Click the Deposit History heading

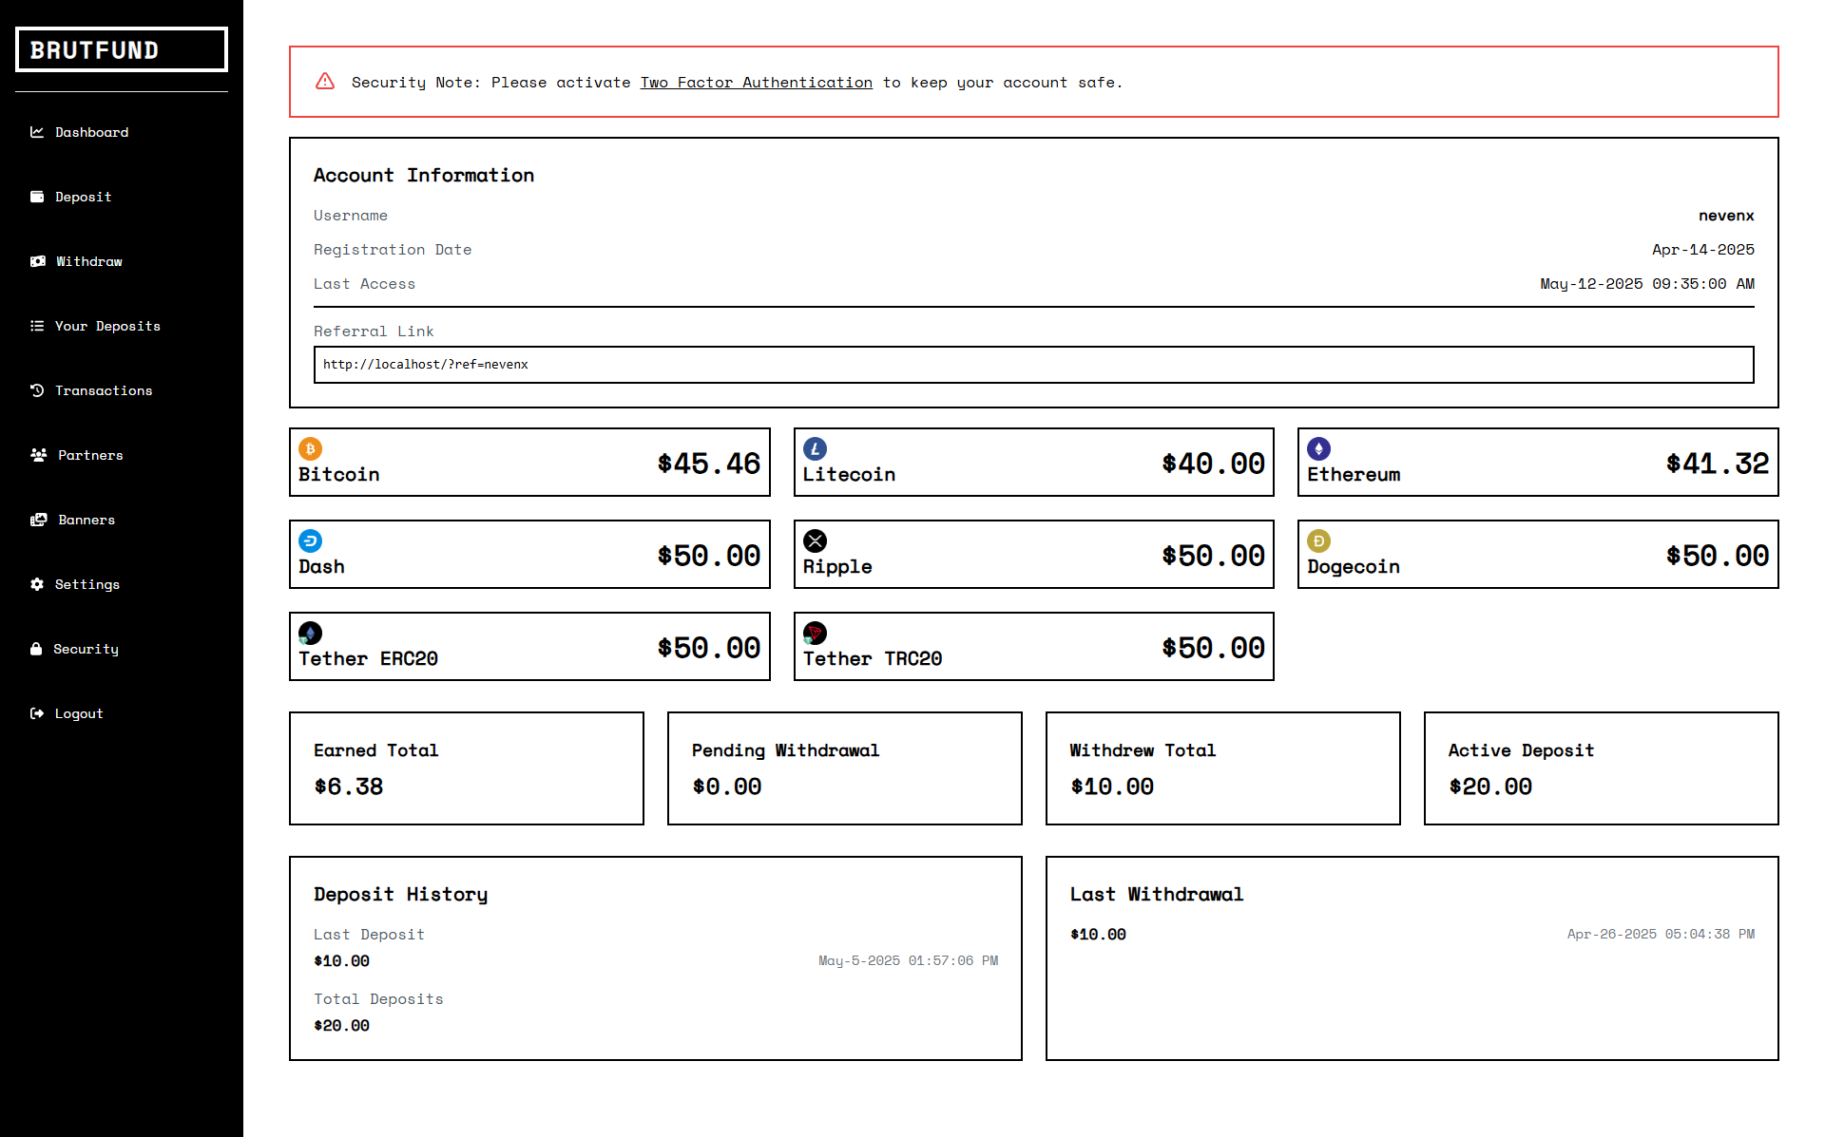click(400, 895)
